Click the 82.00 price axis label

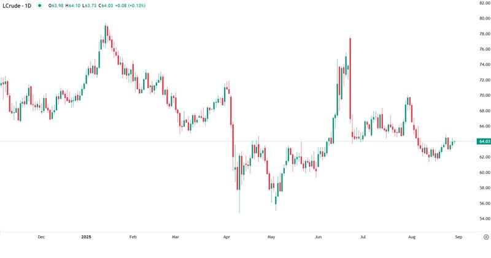[x=484, y=3]
